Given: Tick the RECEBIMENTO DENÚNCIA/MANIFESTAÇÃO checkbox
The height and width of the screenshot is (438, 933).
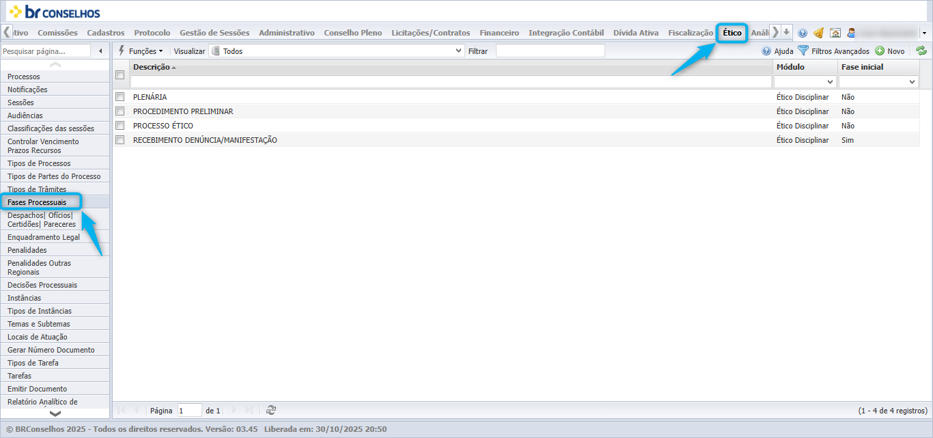Looking at the screenshot, I should [120, 140].
